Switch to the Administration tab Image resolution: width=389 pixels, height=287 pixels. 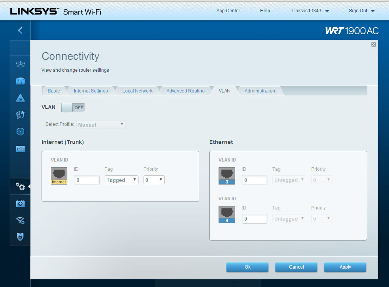(260, 91)
